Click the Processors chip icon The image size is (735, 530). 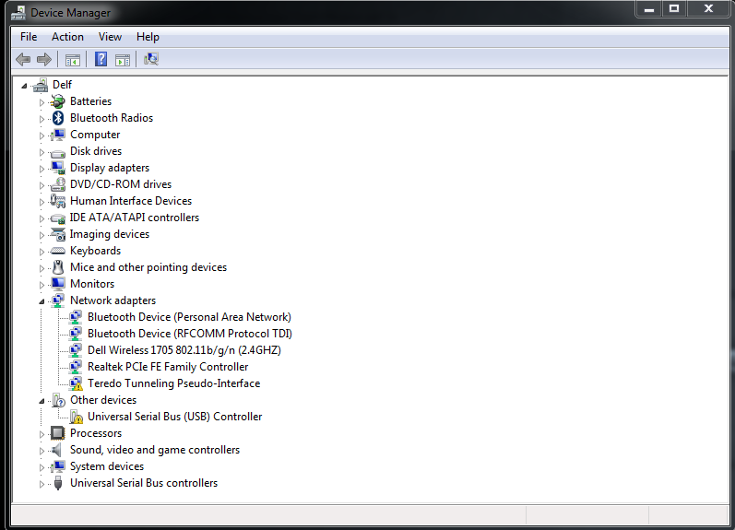(x=58, y=433)
